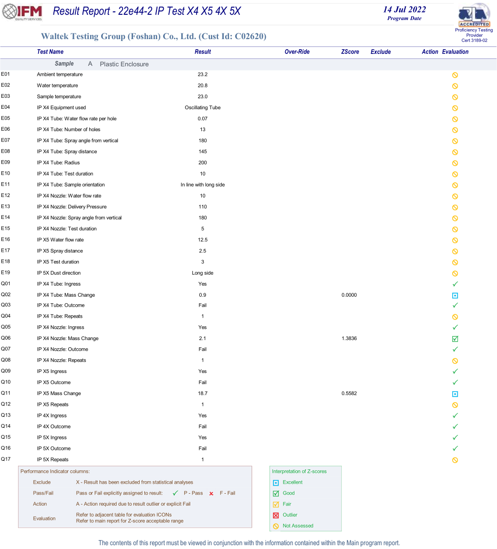Click the Not Assessed icon for IP 5X Repeats

455,460
